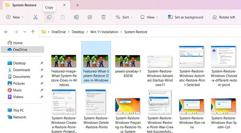Click the Cut scissors icon

[x=35, y=17]
